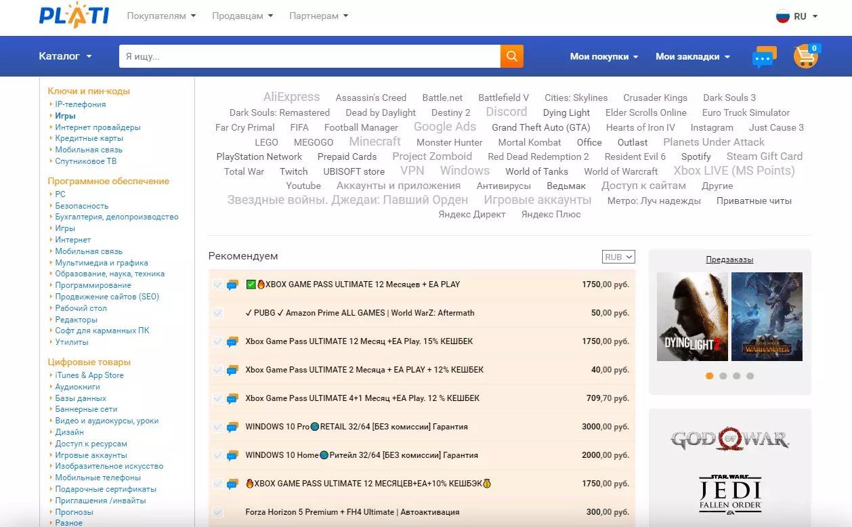Tick checkbox for Xbox Game Pass ULTIMATE 2 Месяца
The height and width of the screenshot is (527, 852).
[x=217, y=370]
